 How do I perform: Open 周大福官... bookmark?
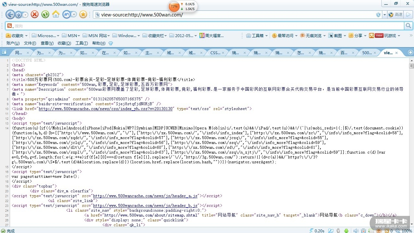click(211, 35)
